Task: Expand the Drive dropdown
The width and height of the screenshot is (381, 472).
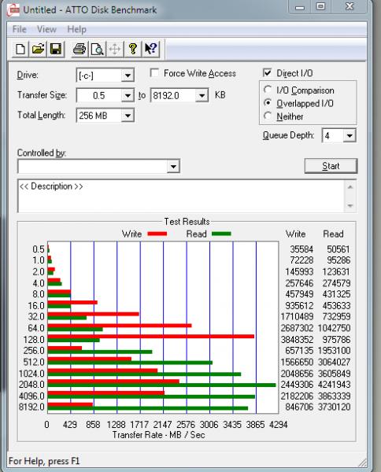Action: 128,76
